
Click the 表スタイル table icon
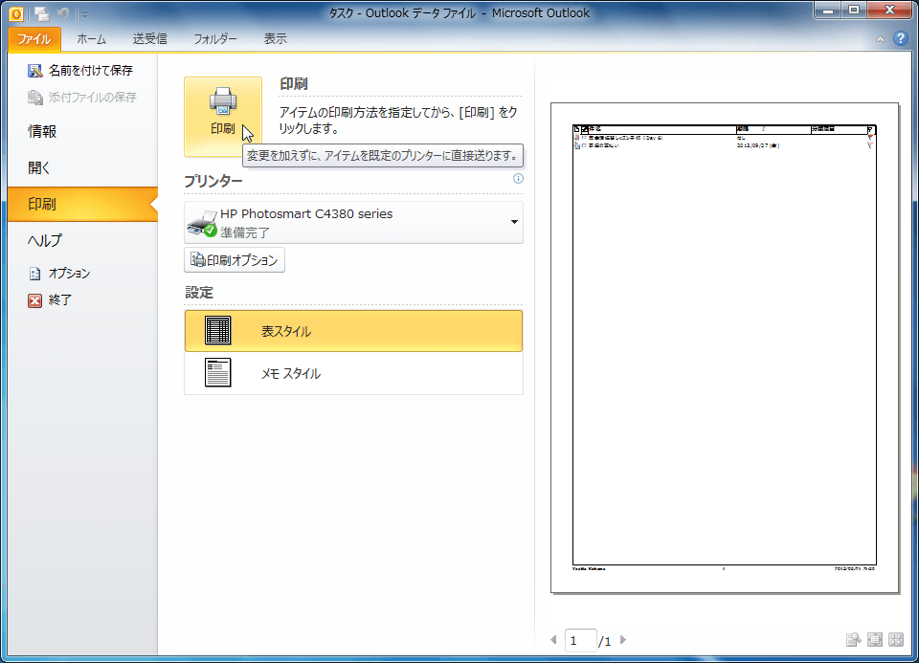click(218, 330)
